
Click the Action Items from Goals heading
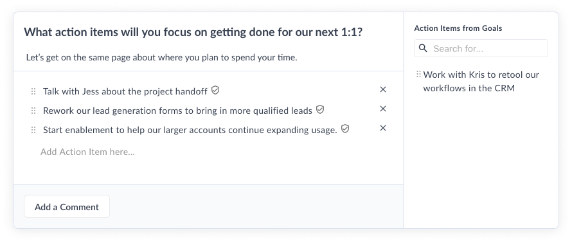point(458,28)
